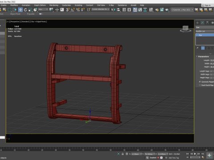Toggle Generate Mapping Coords checkbox
The height and width of the screenshot is (160, 214).
(200, 82)
